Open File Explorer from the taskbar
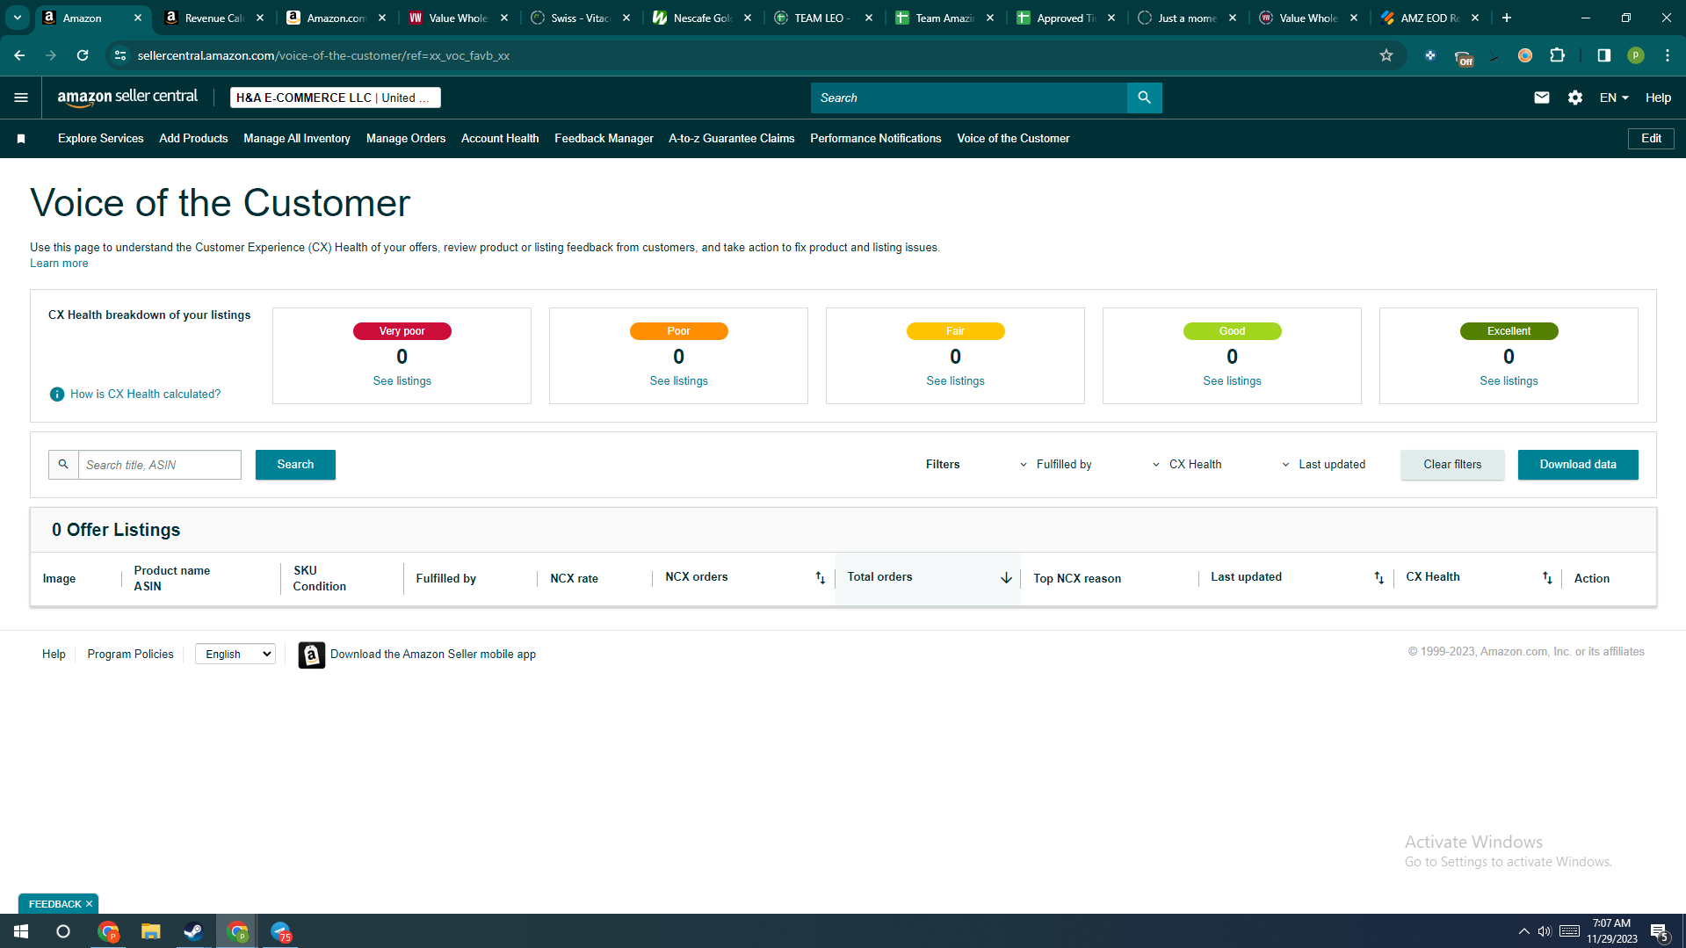This screenshot has height=948, width=1686. (x=151, y=931)
